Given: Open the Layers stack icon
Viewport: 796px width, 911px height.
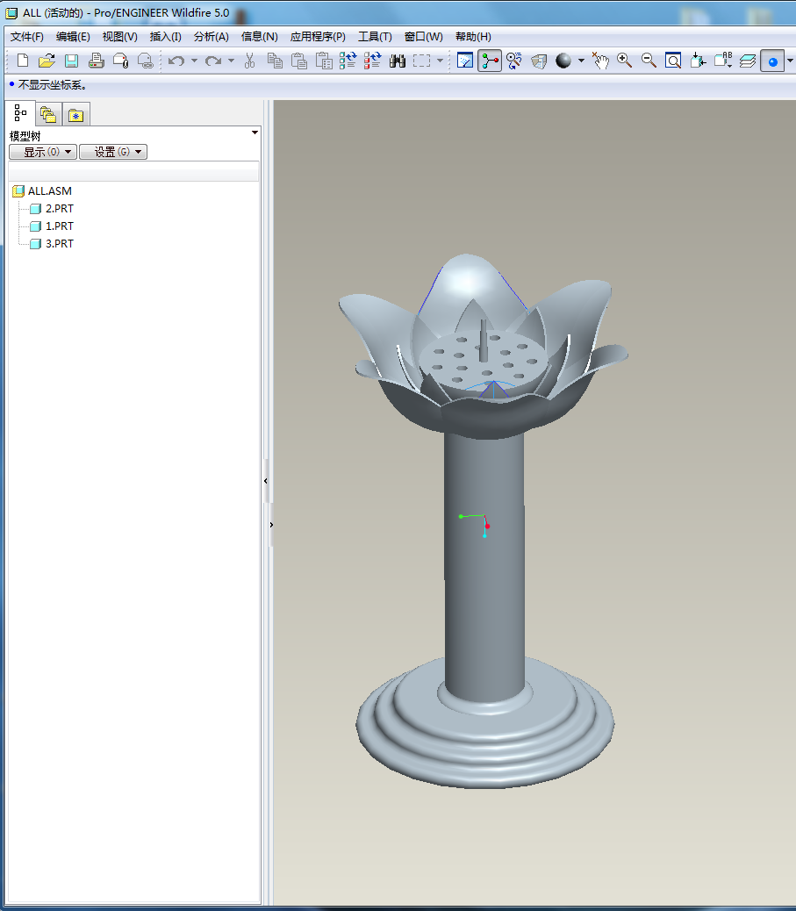Looking at the screenshot, I should [747, 61].
